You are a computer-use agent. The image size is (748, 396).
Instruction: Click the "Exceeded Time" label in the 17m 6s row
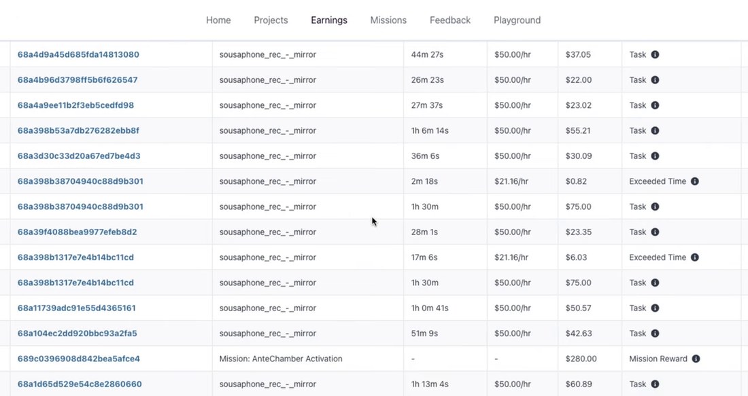coord(658,257)
